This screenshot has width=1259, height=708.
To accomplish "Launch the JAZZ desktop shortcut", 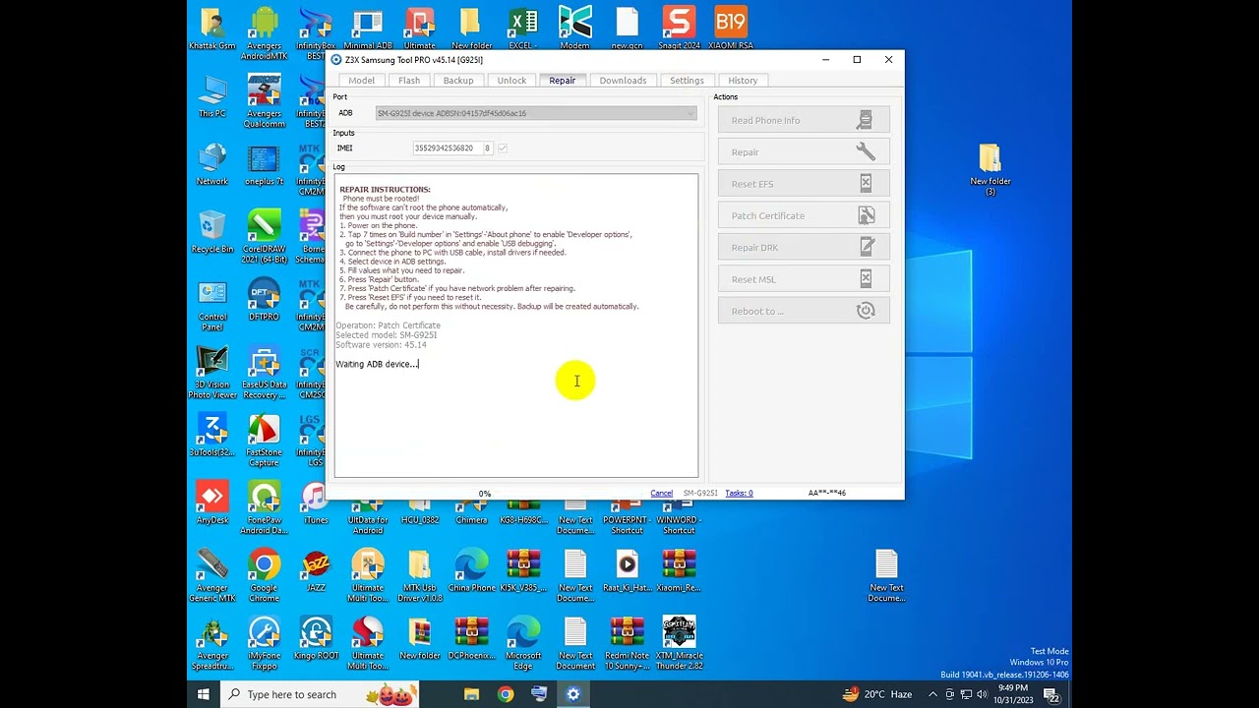I will (x=316, y=571).
